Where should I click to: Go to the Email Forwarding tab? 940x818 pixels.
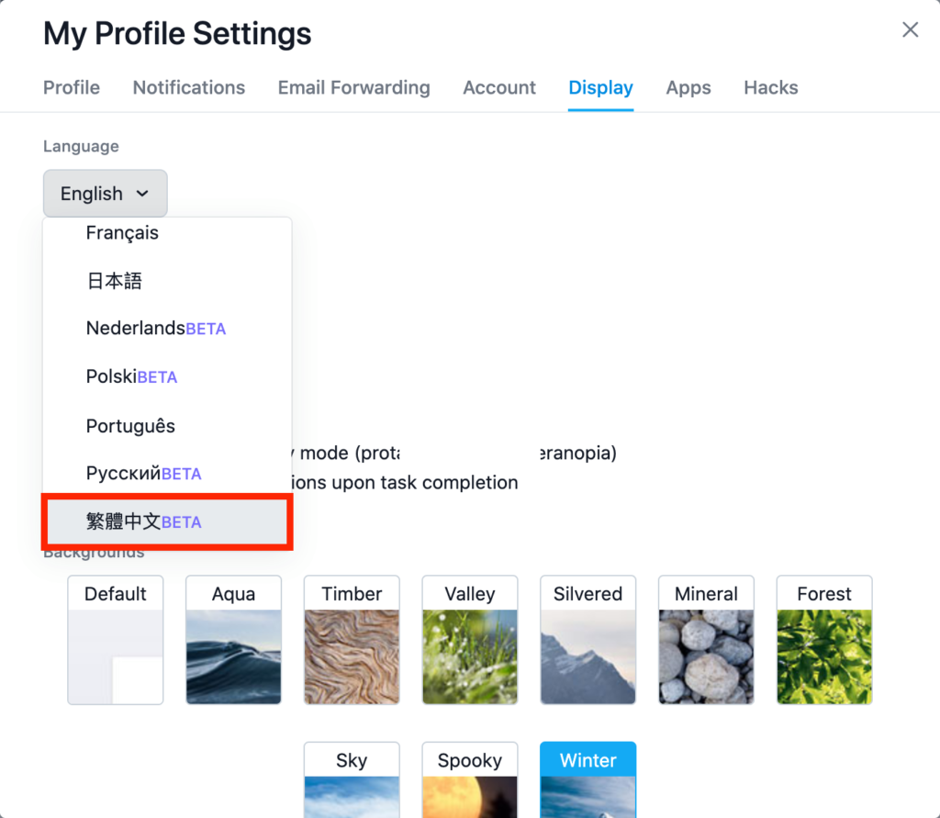[353, 87]
